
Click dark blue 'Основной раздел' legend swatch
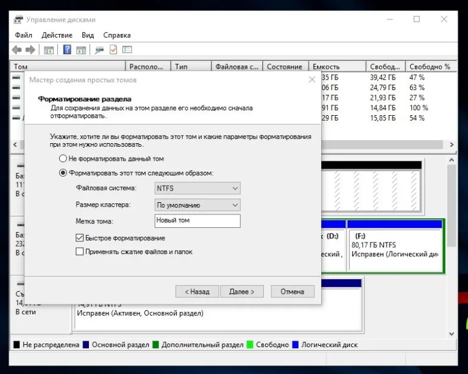[x=86, y=345]
